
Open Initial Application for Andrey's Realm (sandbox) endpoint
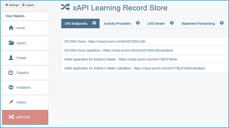pyautogui.click(x=145, y=68)
